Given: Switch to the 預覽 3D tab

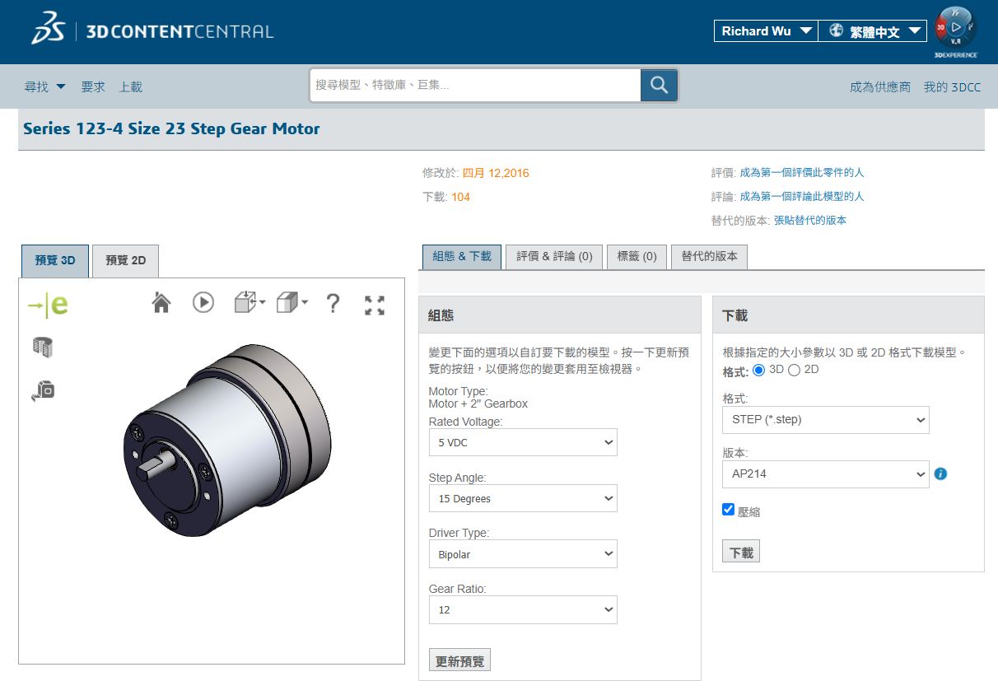Looking at the screenshot, I should 55,260.
